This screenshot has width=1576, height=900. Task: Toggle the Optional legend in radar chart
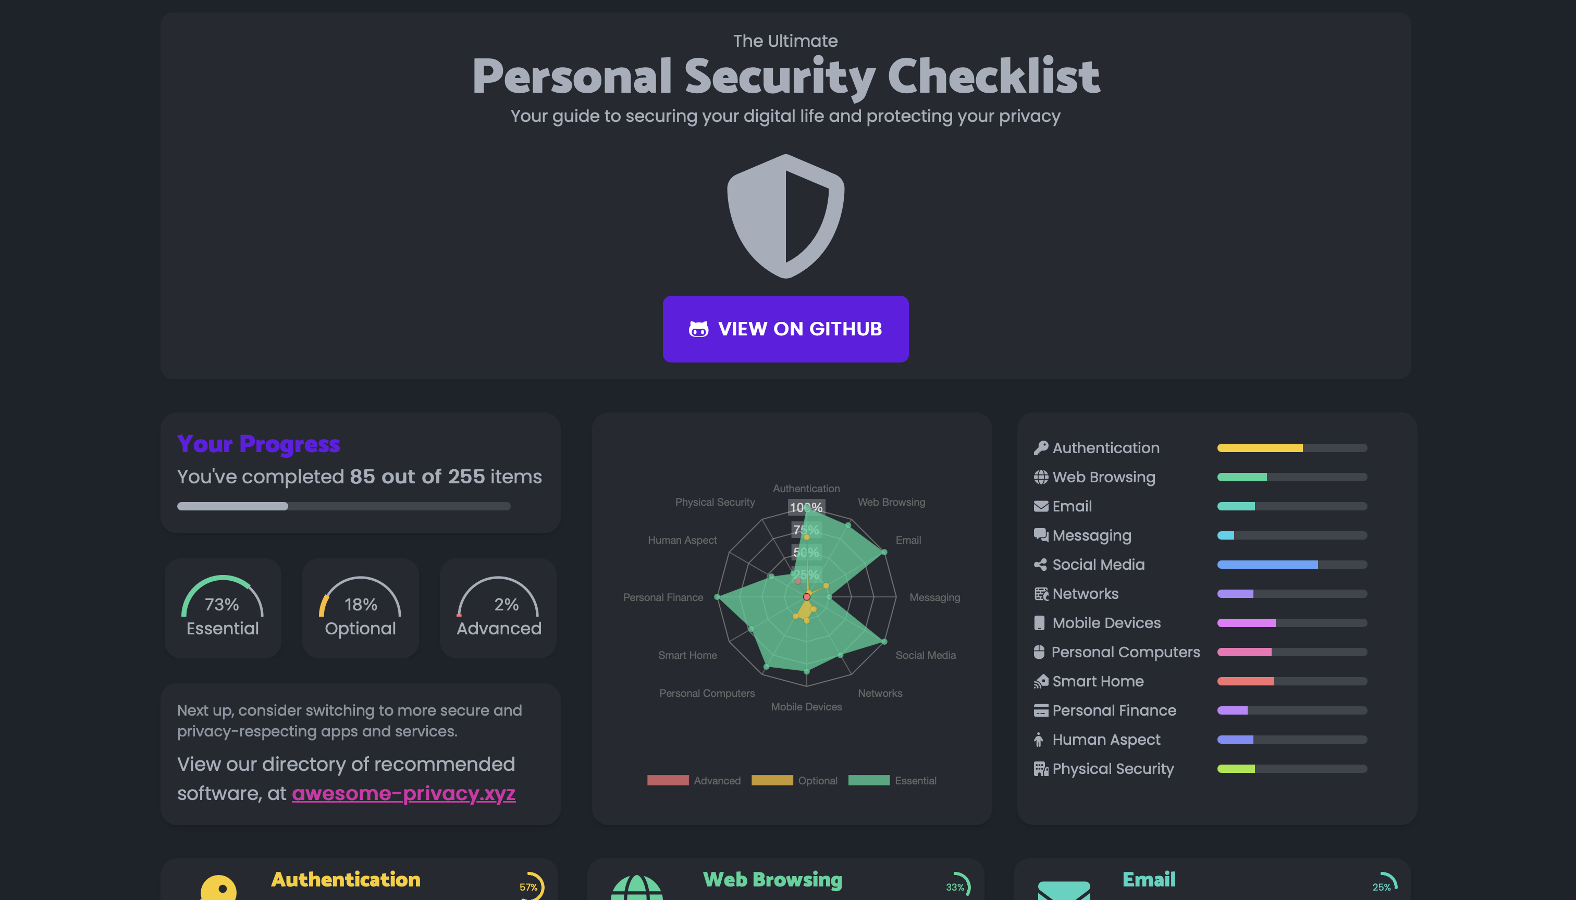(x=794, y=781)
